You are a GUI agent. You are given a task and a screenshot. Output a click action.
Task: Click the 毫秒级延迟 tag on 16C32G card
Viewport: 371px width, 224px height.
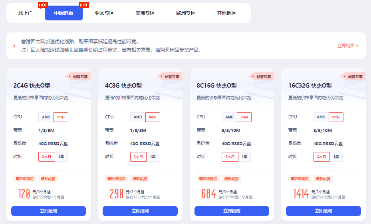point(300,179)
